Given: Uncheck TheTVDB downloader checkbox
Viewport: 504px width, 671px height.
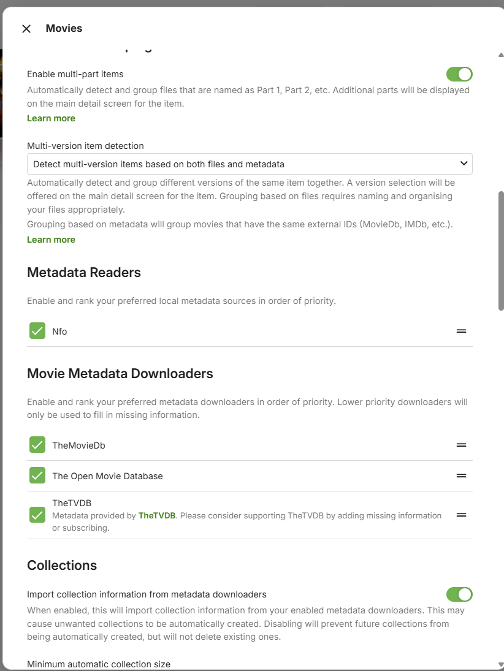Looking at the screenshot, I should pos(37,515).
